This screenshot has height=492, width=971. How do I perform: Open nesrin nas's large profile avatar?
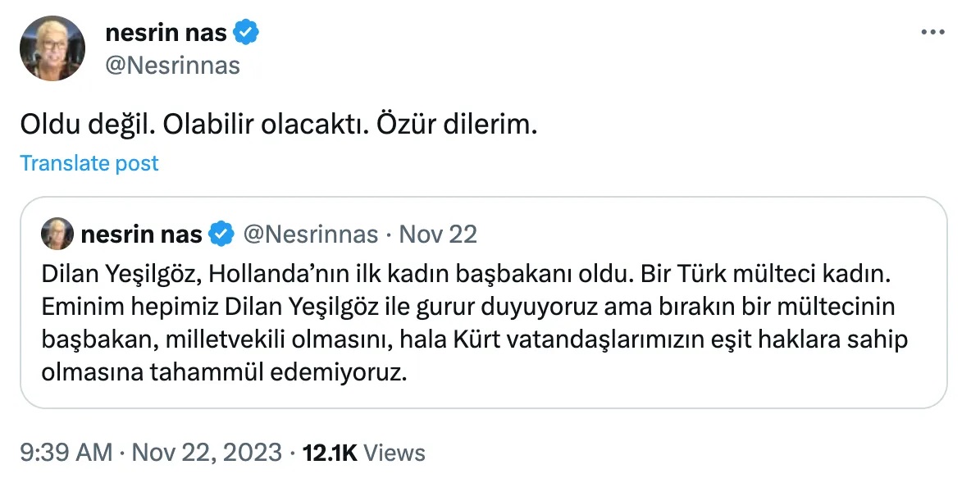(52, 48)
